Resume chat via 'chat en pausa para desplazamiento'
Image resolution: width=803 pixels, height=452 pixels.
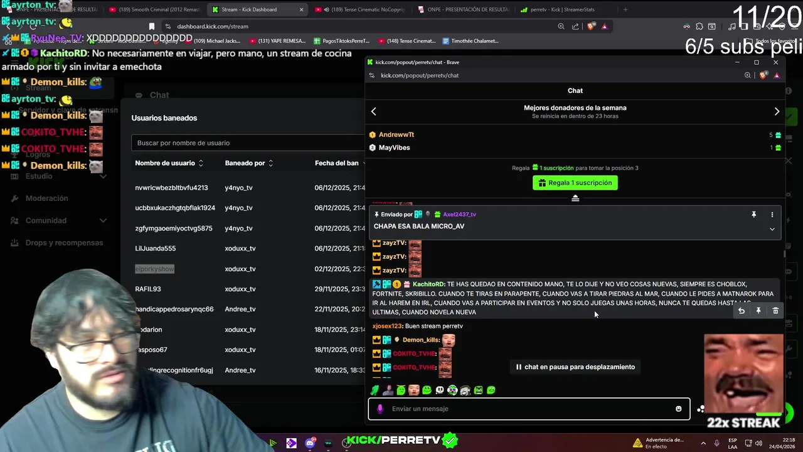click(575, 367)
